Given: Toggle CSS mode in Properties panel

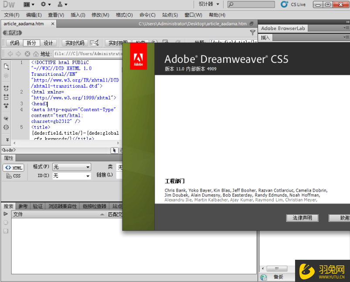Looking at the screenshot, I should [14, 176].
